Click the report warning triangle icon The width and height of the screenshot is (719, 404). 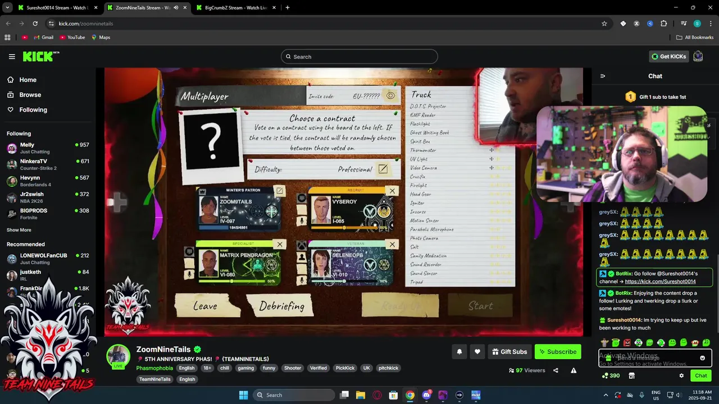pyautogui.click(x=574, y=370)
